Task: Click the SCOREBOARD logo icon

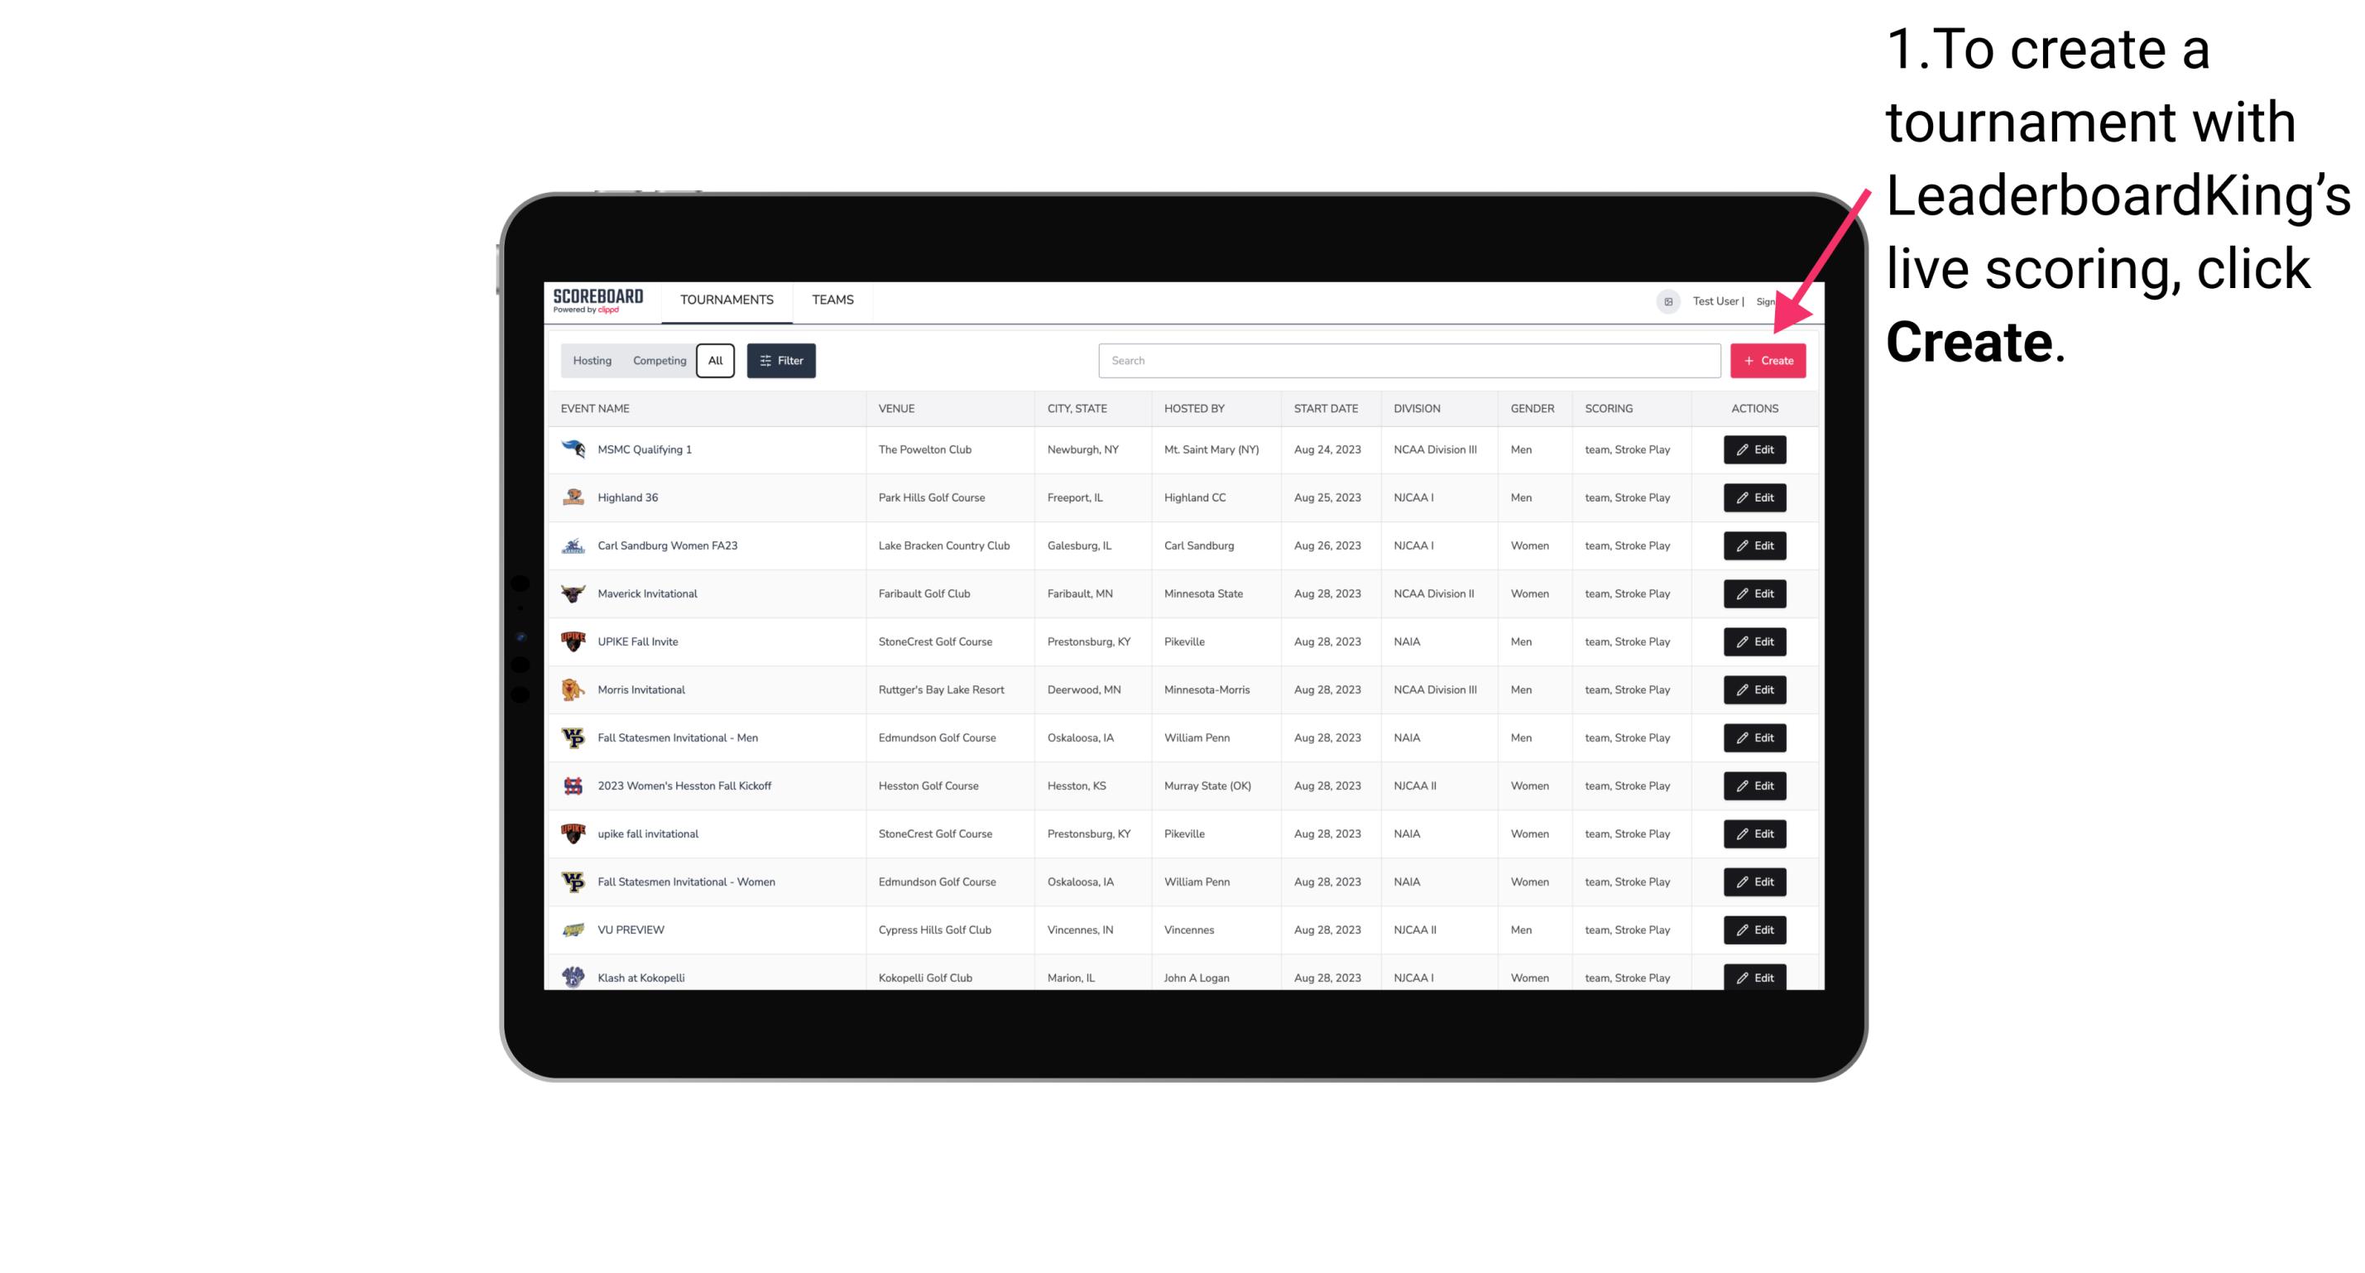Action: (602, 301)
